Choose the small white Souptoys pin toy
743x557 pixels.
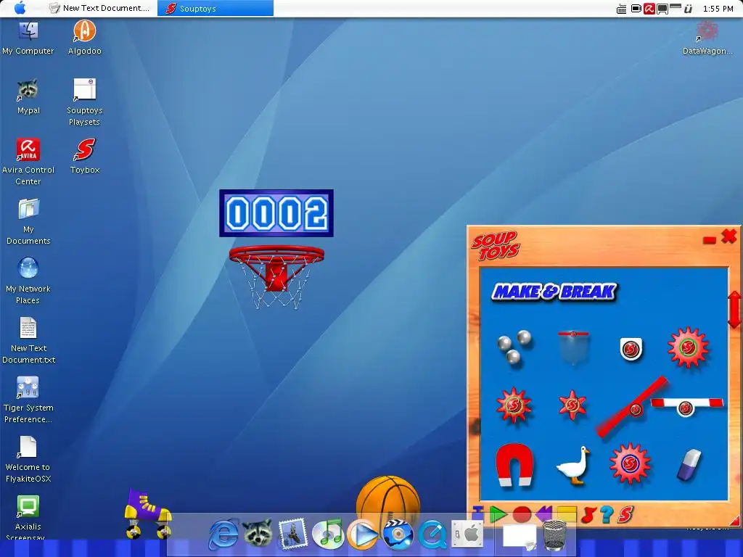[631, 349]
